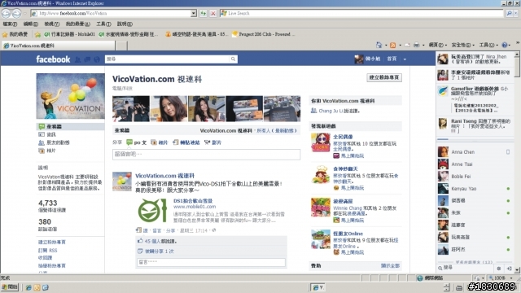Open the 工具(T) menu

[x=103, y=24]
